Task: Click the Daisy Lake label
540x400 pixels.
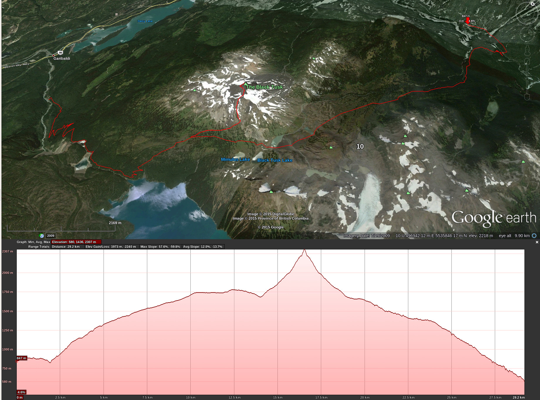Action: click(145, 21)
